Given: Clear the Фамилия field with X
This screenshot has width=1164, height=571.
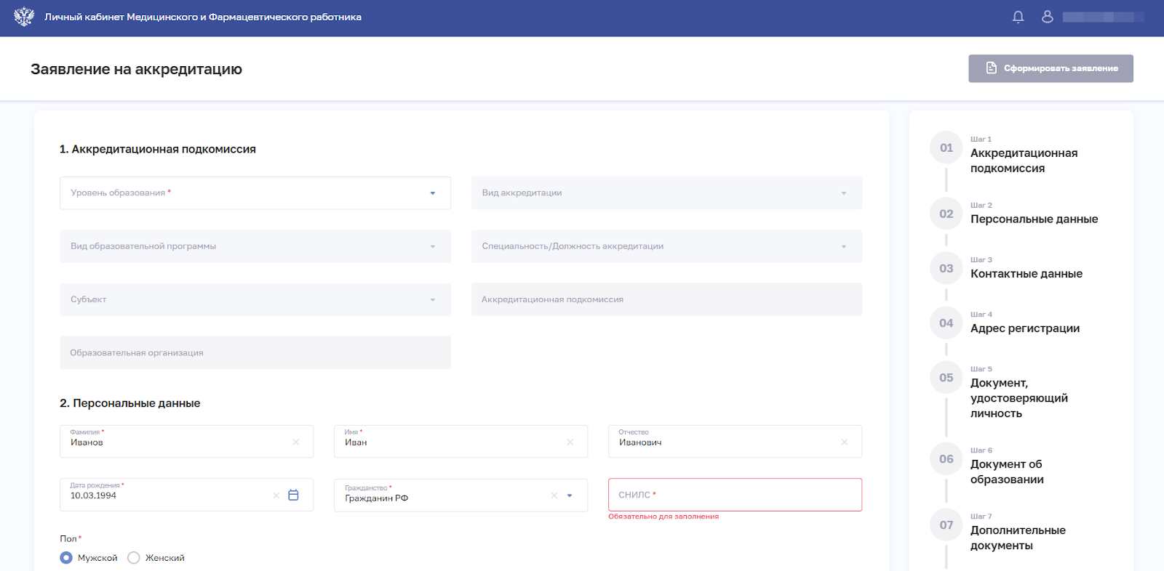Looking at the screenshot, I should point(295,442).
